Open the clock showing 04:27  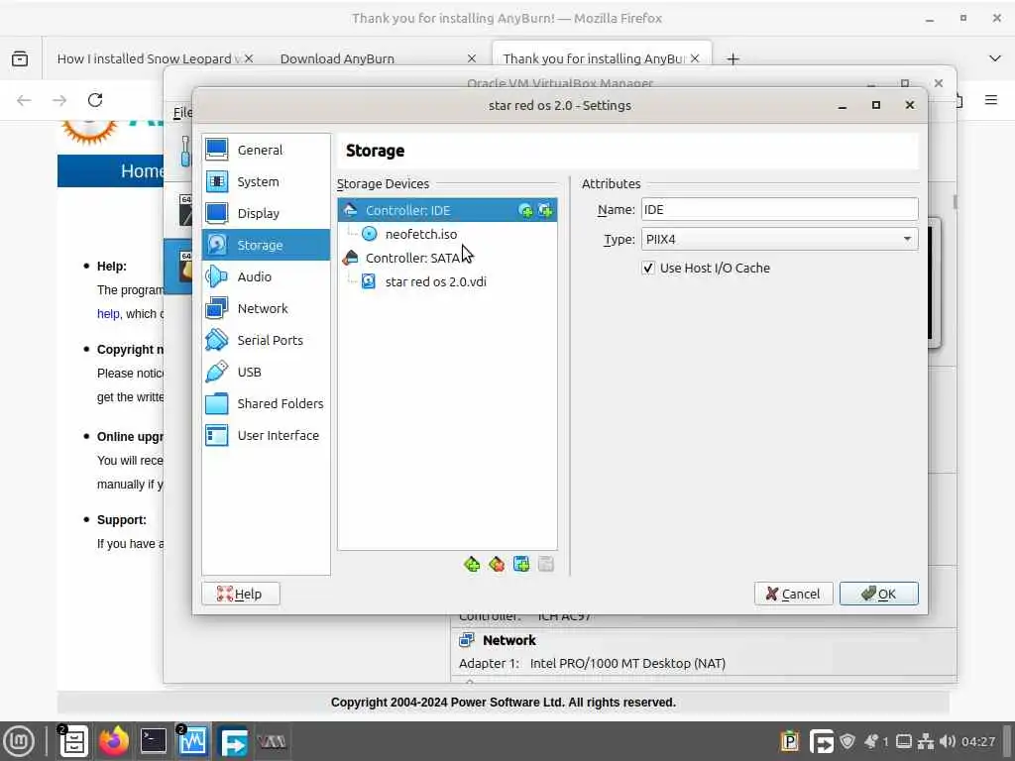coord(978,741)
